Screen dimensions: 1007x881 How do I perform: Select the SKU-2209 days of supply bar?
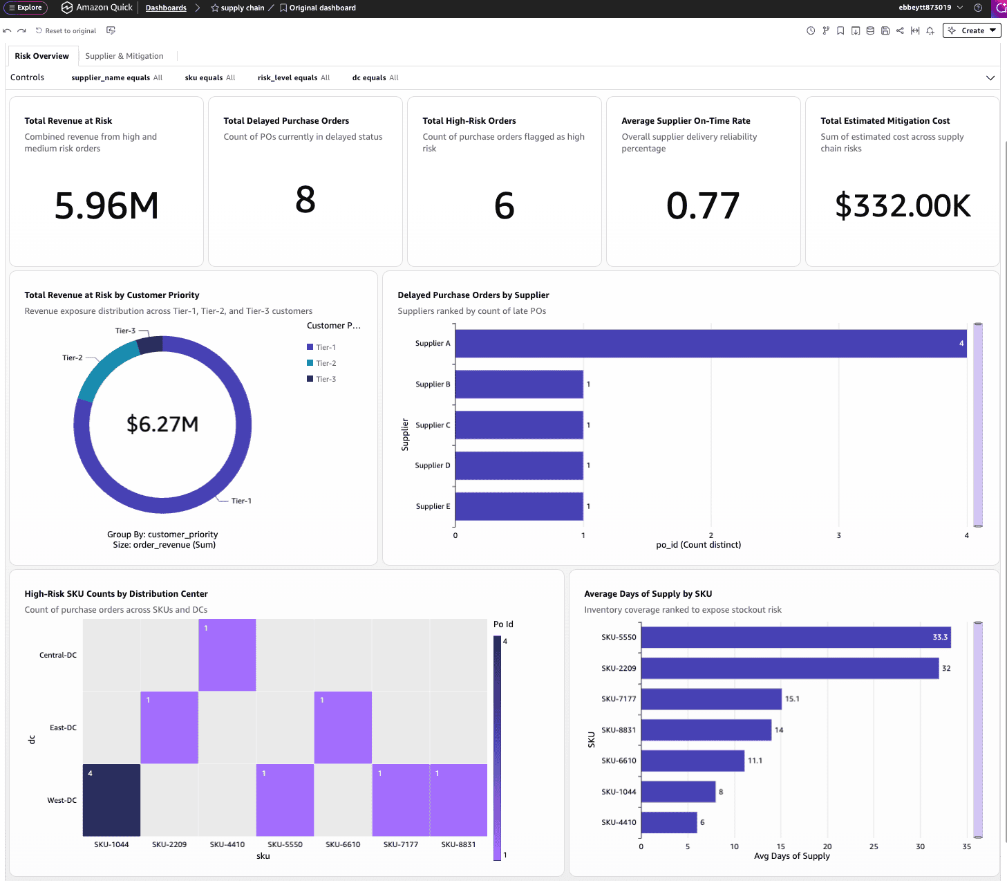[790, 668]
